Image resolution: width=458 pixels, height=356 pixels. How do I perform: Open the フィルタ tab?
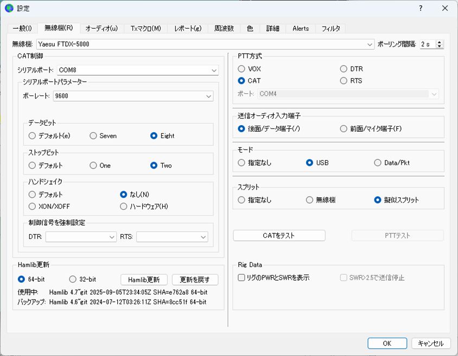(330, 28)
